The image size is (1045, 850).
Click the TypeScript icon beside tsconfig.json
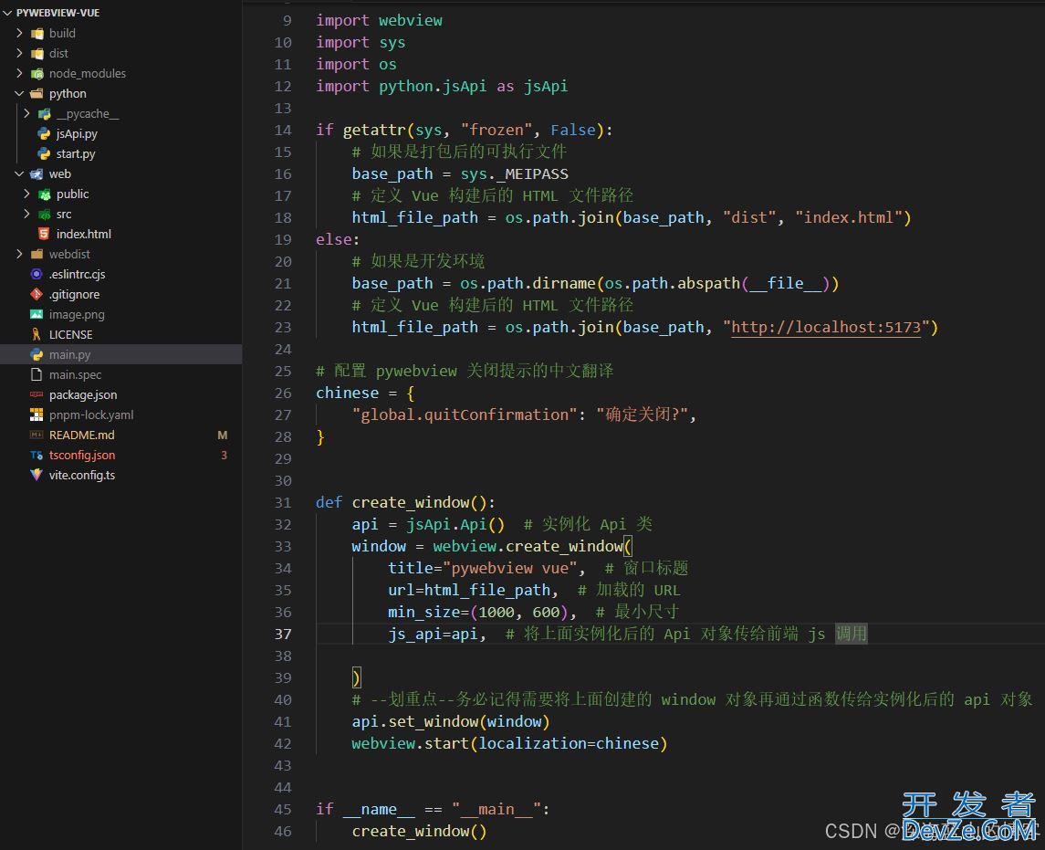(37, 456)
